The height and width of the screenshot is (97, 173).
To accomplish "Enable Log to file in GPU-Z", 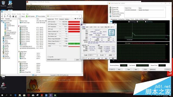I will click(48, 57).
